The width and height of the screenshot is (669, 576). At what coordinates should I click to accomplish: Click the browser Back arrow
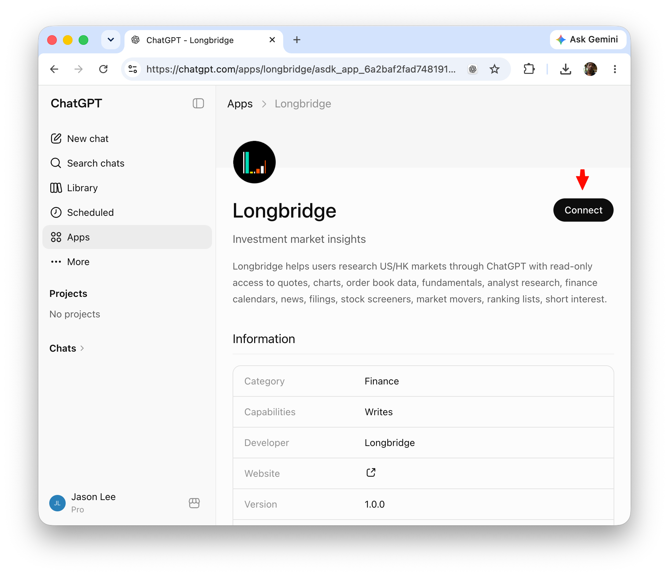[54, 69]
